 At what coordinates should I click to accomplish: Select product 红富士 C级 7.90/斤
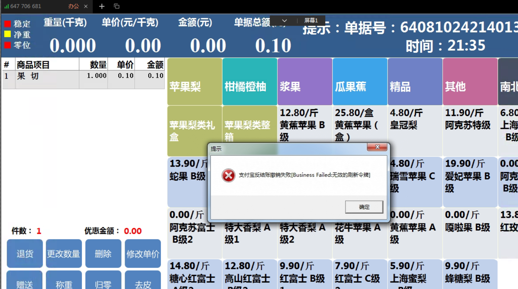pos(360,274)
